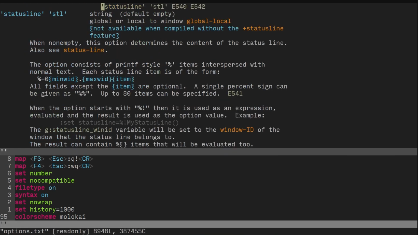Screen dimensions: 418x235
Task: Click 'set history=1000' line
Action: click(45, 209)
